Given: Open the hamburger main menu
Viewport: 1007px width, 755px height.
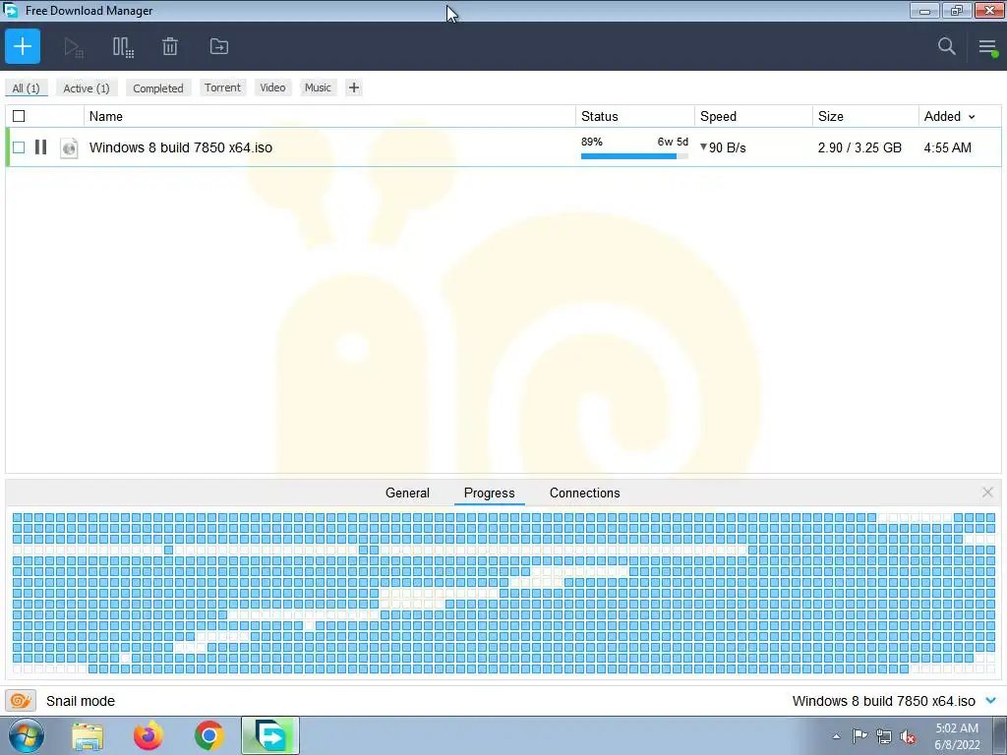Looking at the screenshot, I should tap(987, 47).
